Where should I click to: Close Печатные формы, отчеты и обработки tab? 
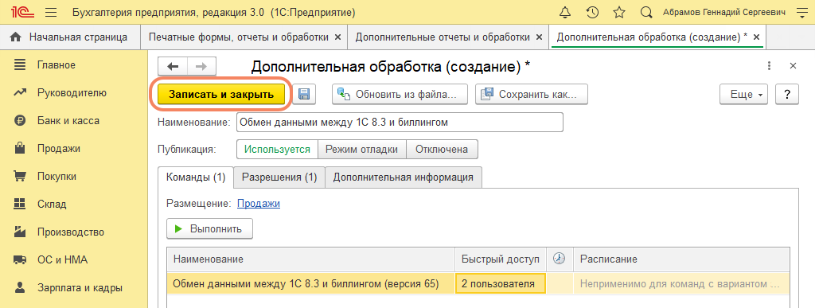(337, 37)
